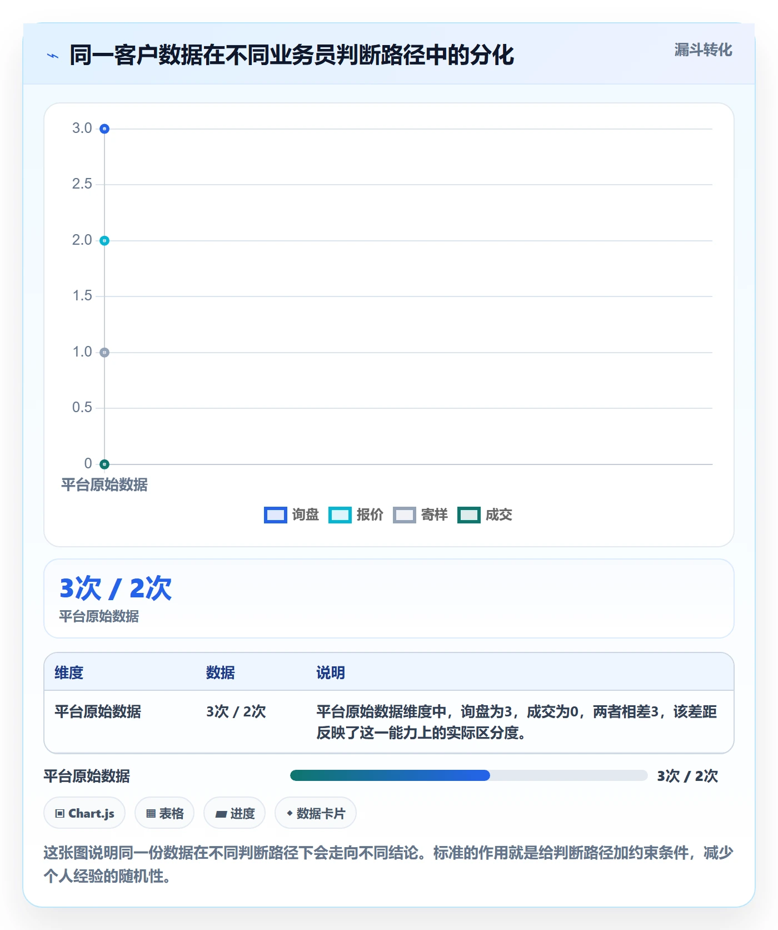
Task: Click the square icon in Chart.js chip
Action: (x=60, y=814)
